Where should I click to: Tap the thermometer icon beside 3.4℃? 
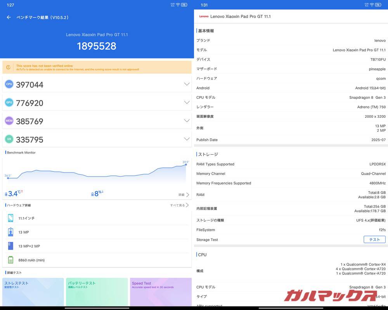[6, 194]
